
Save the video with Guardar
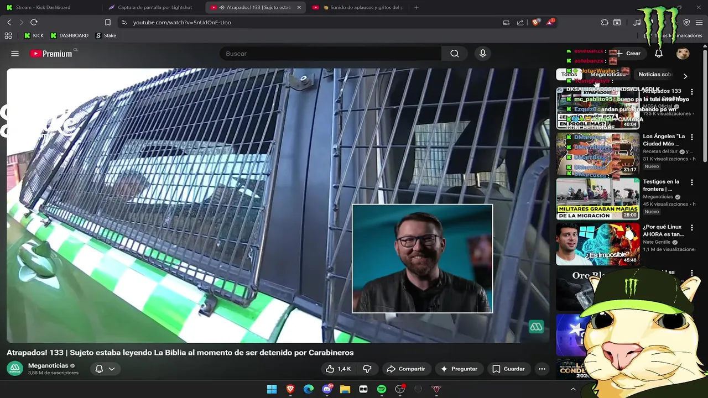click(x=508, y=369)
